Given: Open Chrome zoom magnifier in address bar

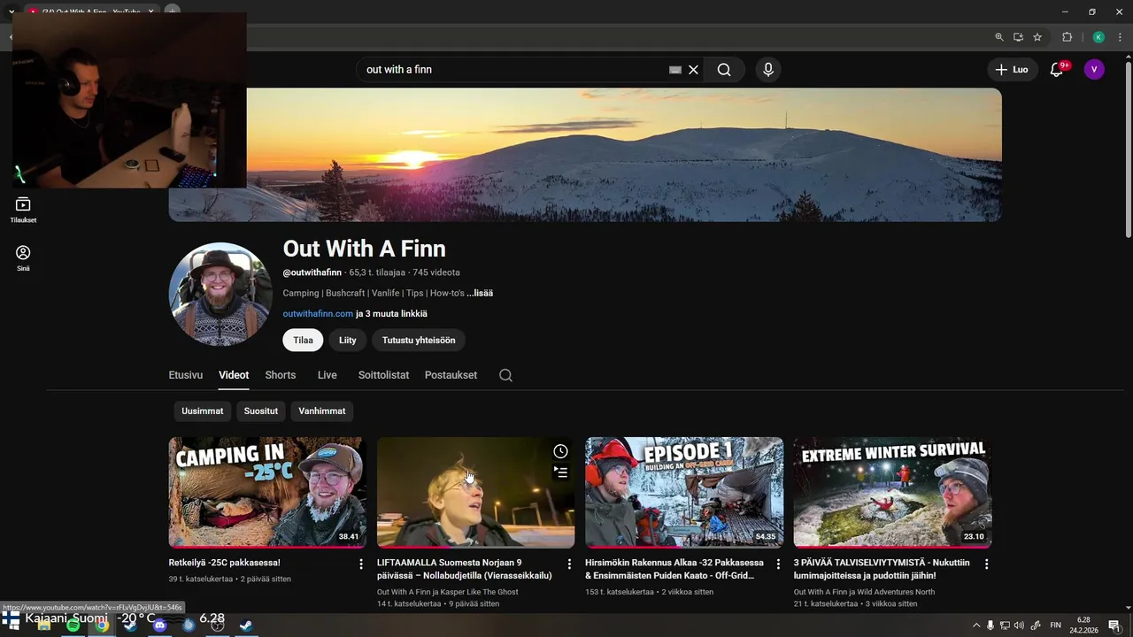Looking at the screenshot, I should coord(999,37).
